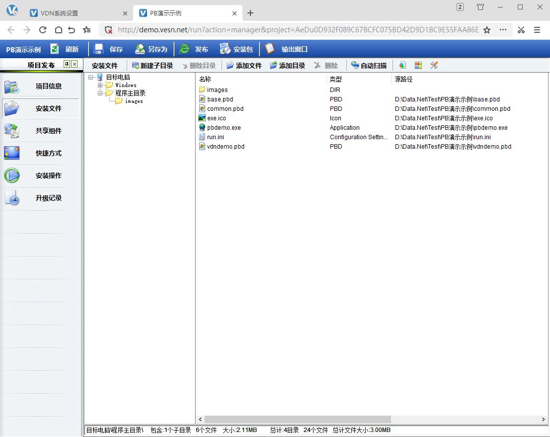The height and width of the screenshot is (437, 550).
Task: Pin the 项目发布 side panel
Action: click(x=67, y=65)
